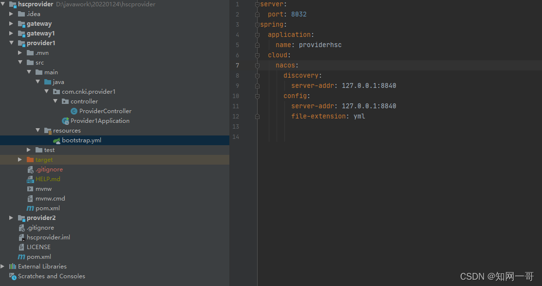Viewport: 542px width, 286px height.
Task: Fold the application block at line 4
Action: (x=257, y=35)
